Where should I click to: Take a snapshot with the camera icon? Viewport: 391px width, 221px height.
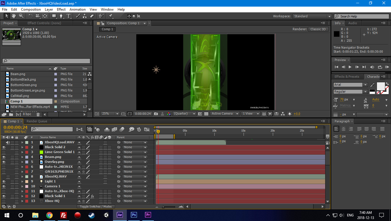(156, 114)
